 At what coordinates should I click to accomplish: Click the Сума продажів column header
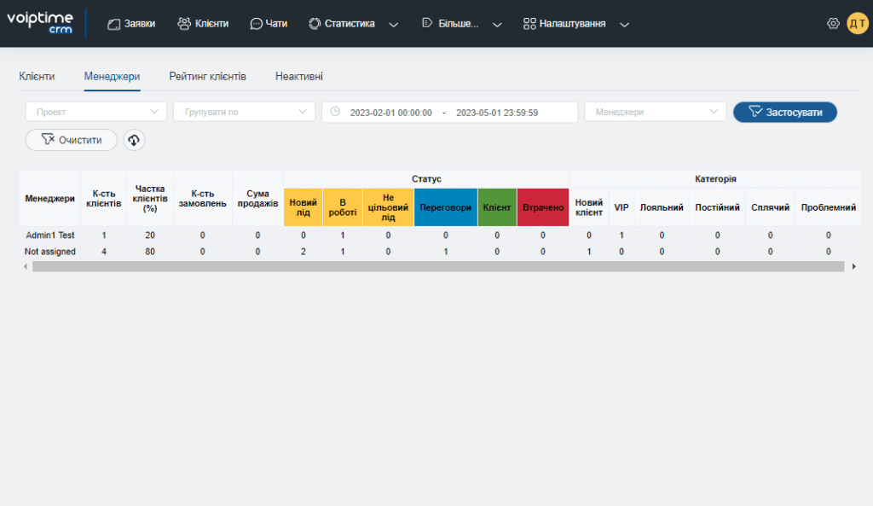click(x=257, y=198)
